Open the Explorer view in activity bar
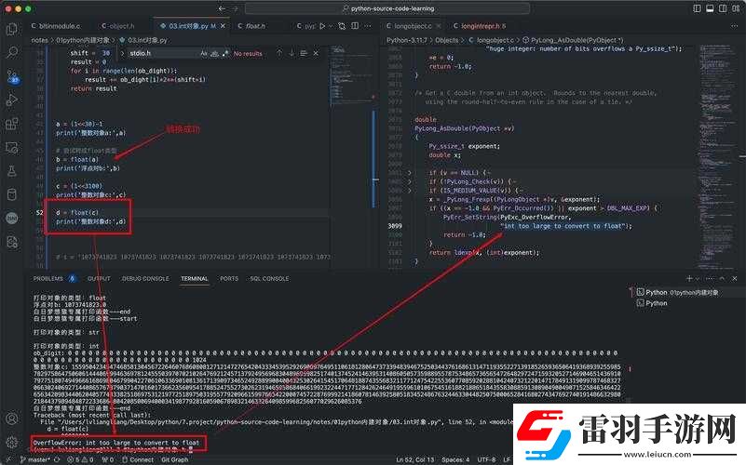 point(12,29)
